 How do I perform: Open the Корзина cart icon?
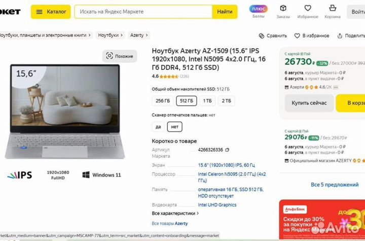tap(333, 8)
